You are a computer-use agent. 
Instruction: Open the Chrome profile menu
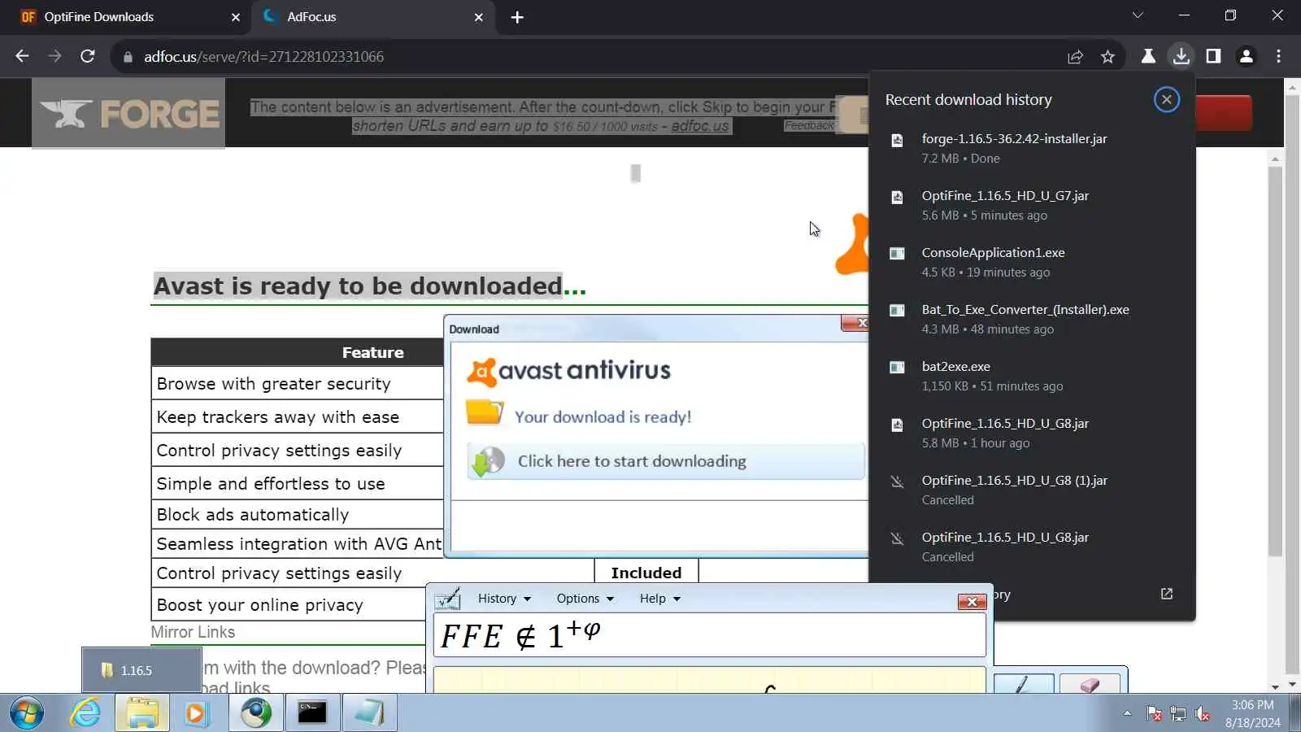pyautogui.click(x=1246, y=56)
